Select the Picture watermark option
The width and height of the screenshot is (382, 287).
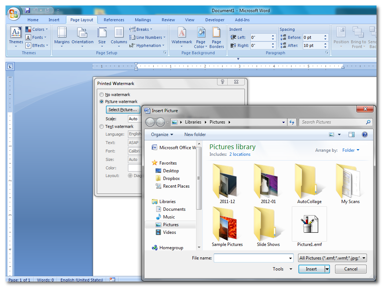click(102, 102)
